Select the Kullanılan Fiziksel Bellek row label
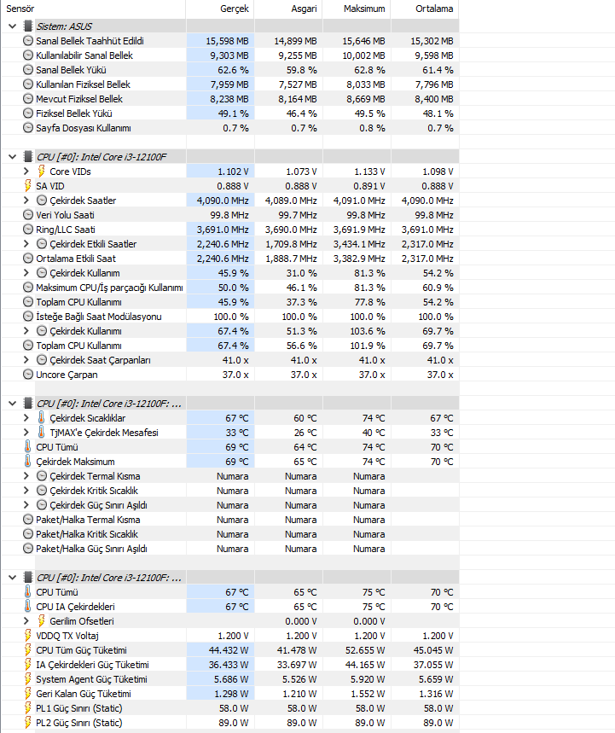 click(84, 84)
